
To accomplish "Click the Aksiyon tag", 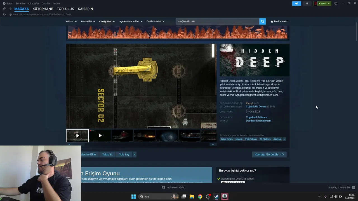I will (x=277, y=139).
